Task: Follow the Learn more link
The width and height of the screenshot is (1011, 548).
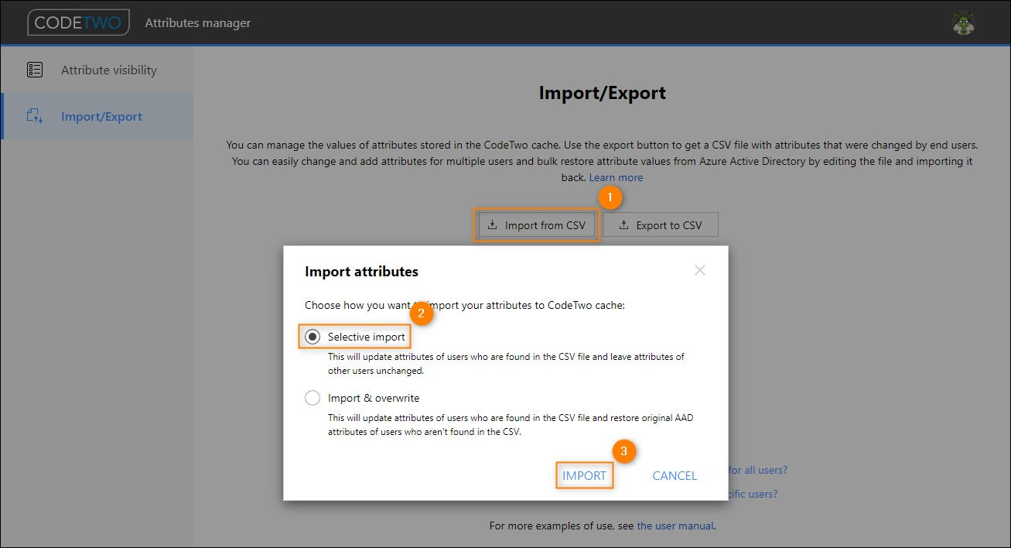Action: coord(616,177)
